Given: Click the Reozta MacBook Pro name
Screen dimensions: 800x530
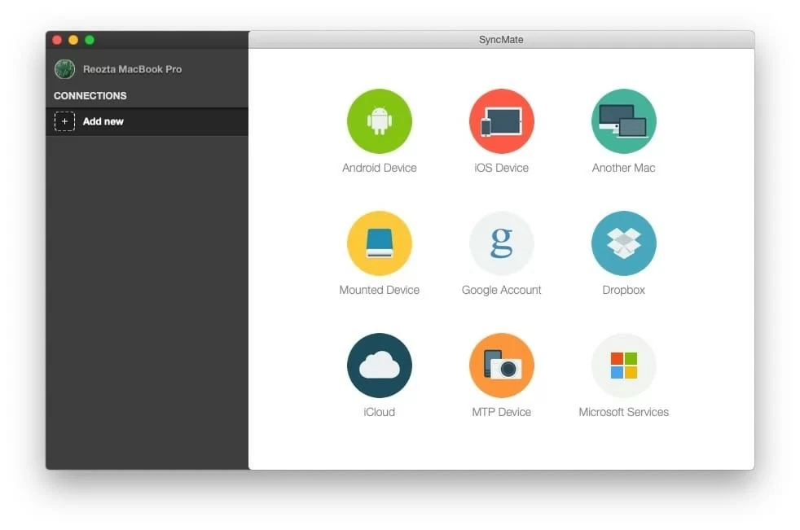Looking at the screenshot, I should pyautogui.click(x=132, y=69).
